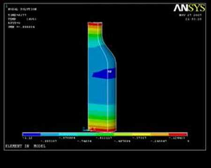Click the DMX value text

click(x=21, y=27)
